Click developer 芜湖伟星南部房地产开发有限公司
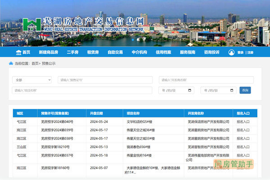 tap(207, 157)
